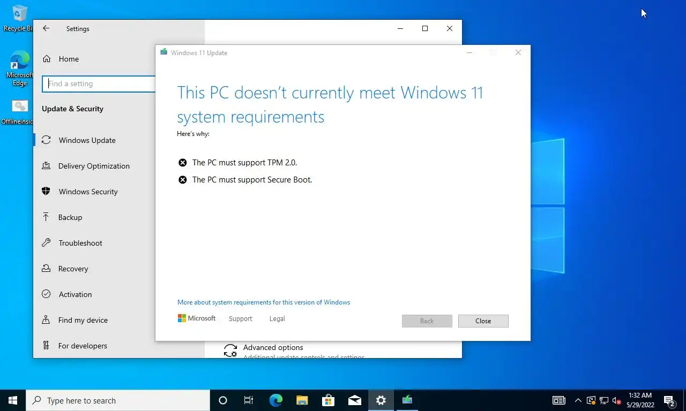Viewport: 686px width, 411px height.
Task: Click the TPM 2.0 error icon
Action: click(x=183, y=163)
